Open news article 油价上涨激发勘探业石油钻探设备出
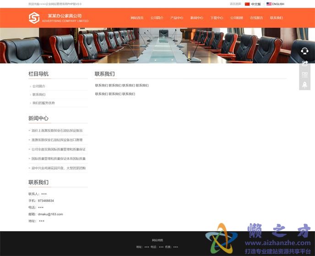The width and height of the screenshot is (315, 256). [x=57, y=131]
